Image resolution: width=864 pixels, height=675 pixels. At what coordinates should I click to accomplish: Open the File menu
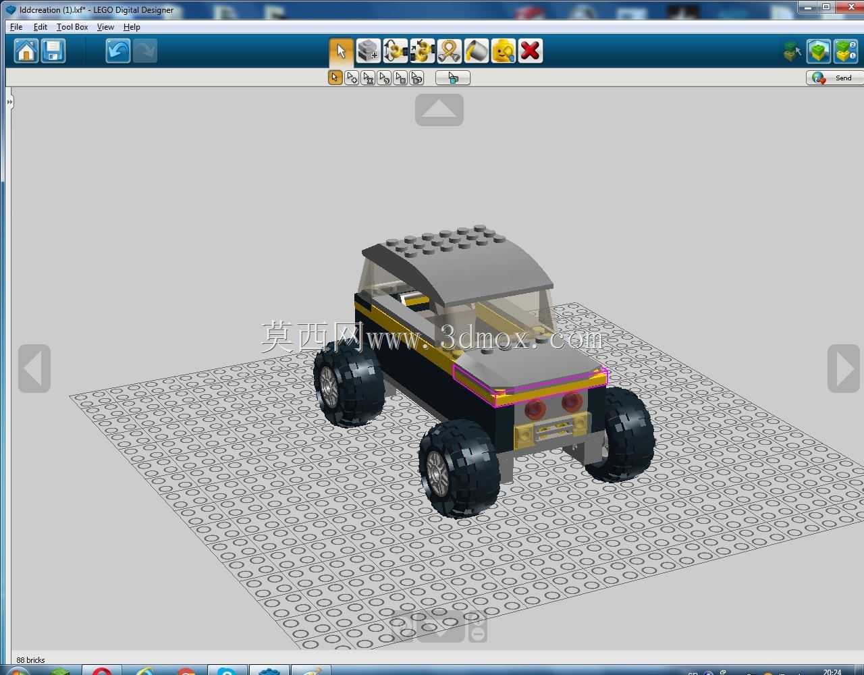[x=16, y=27]
